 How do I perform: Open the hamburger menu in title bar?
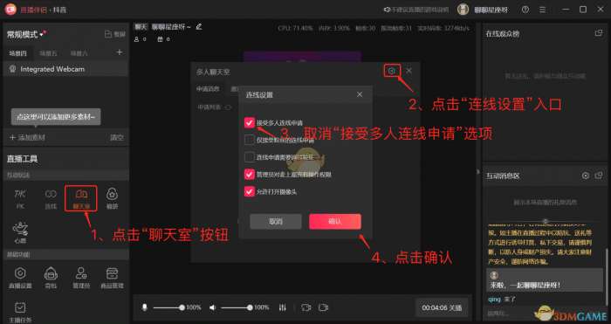(x=542, y=10)
